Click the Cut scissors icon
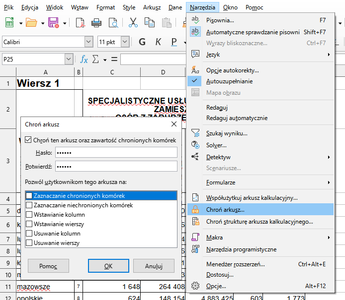Viewport: 345px width, 300px height. pyautogui.click(x=133, y=23)
